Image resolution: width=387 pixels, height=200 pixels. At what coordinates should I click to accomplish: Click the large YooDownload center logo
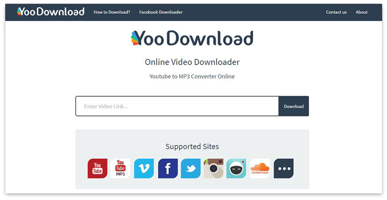point(192,39)
